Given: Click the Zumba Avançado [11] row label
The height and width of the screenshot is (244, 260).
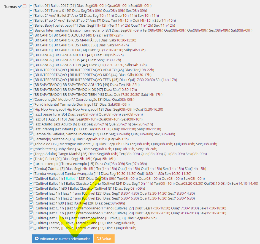Looking at the screenshot, I should (x=112, y=174).
